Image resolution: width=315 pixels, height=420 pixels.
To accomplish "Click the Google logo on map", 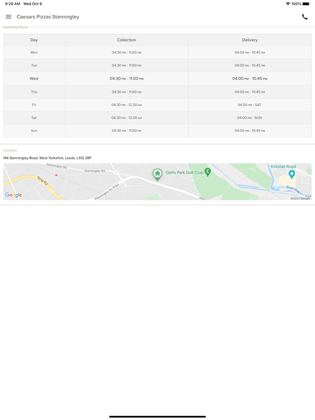I will (x=13, y=195).
